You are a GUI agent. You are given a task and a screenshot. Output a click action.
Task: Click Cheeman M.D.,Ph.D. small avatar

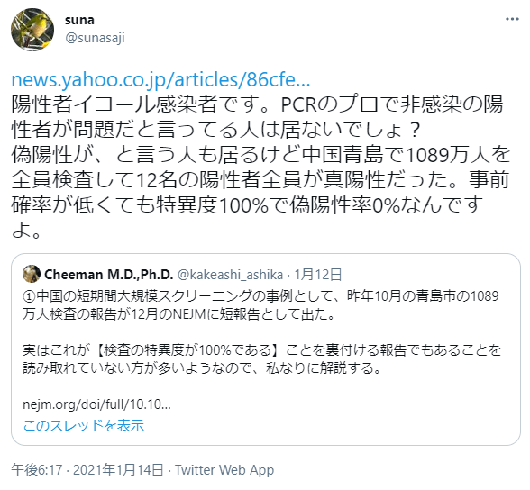[x=32, y=274]
